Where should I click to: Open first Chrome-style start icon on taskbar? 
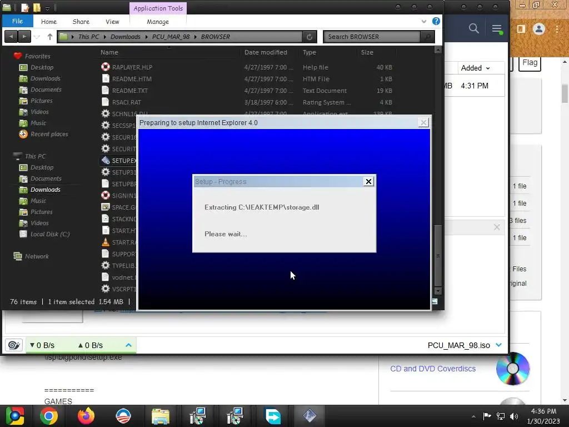tap(14, 416)
